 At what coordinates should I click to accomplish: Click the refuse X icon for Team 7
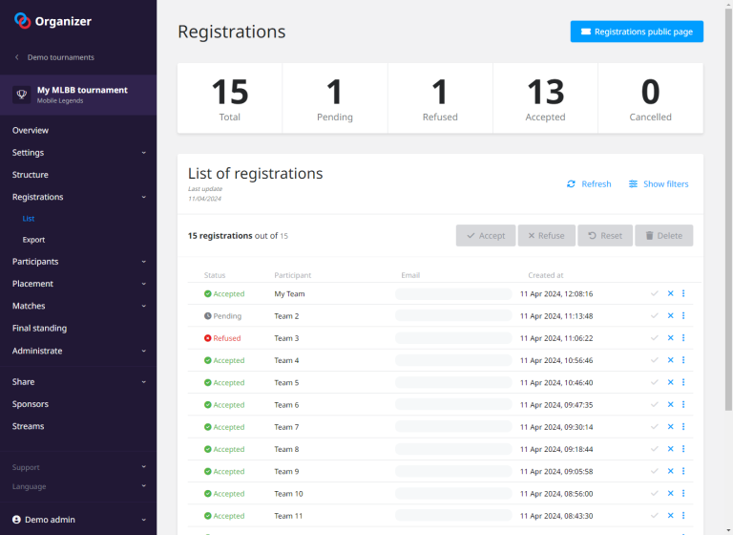click(670, 427)
